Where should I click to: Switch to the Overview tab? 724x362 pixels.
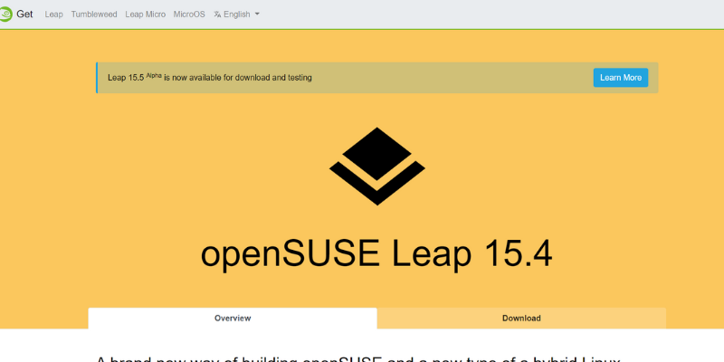tap(233, 319)
